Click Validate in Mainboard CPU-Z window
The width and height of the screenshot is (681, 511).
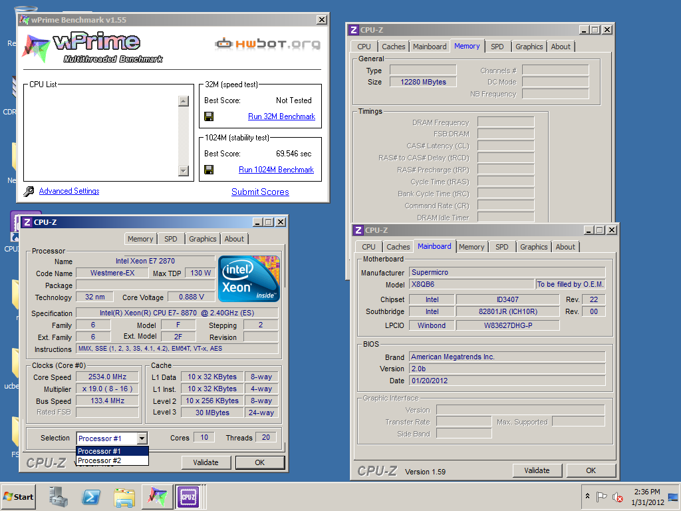click(x=537, y=470)
